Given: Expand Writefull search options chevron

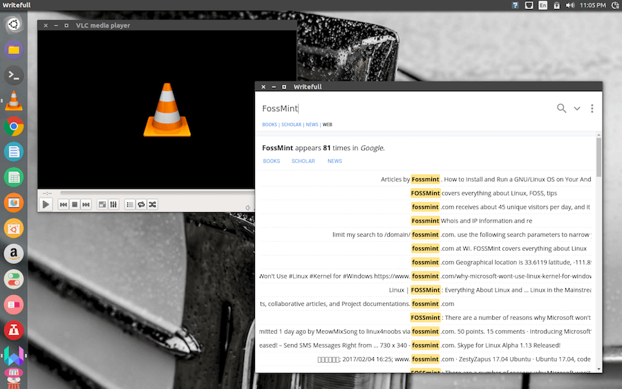Looking at the screenshot, I should (577, 108).
